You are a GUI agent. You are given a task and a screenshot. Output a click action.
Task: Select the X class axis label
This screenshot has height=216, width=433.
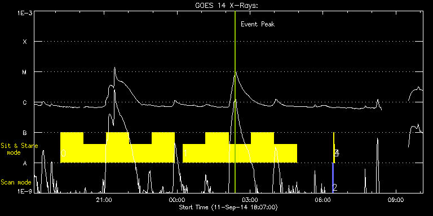pos(25,42)
